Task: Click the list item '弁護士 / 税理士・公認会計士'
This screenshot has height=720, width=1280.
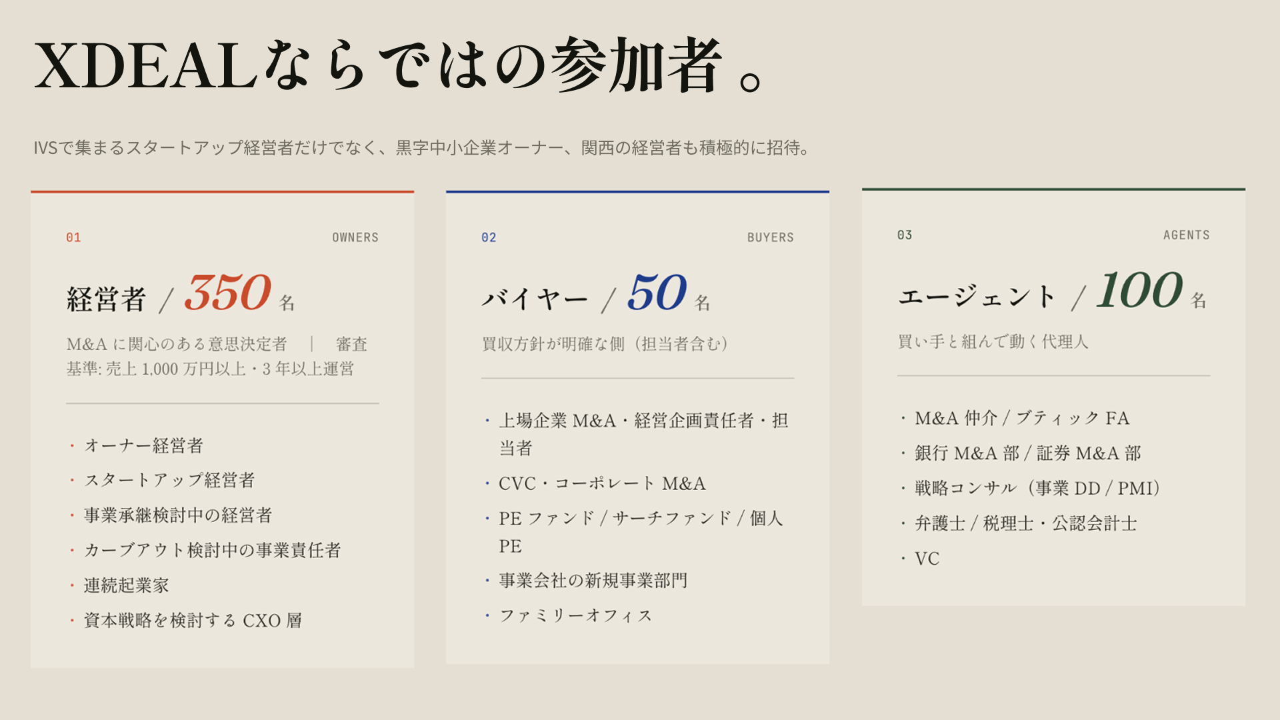Action: coord(1026,523)
